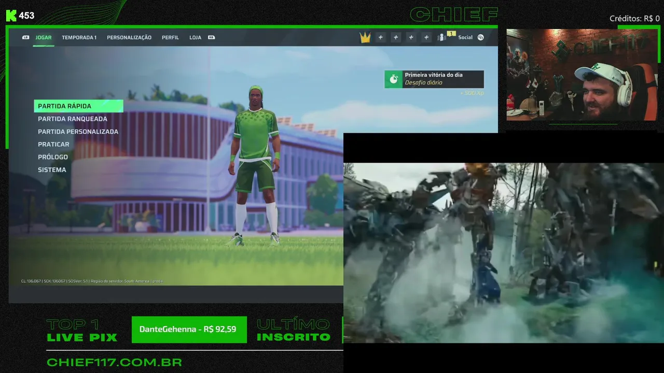Open the Desafio diário challenge card
The width and height of the screenshot is (664, 373).
434,79
